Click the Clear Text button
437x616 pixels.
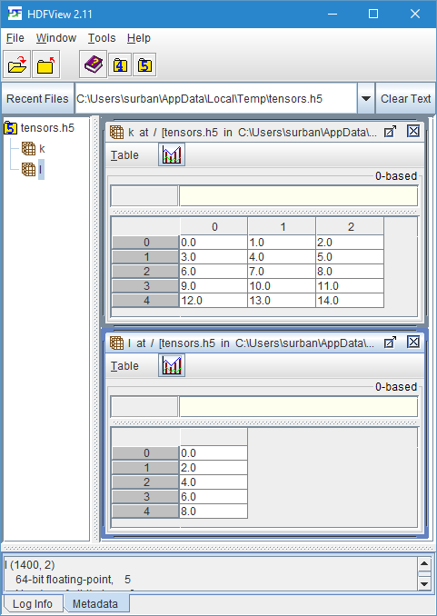pyautogui.click(x=405, y=99)
